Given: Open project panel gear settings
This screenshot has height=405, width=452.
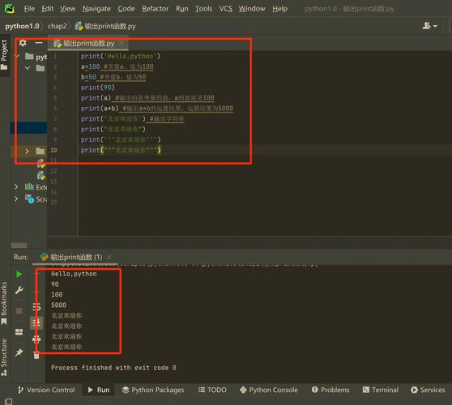Looking at the screenshot, I should [23, 43].
